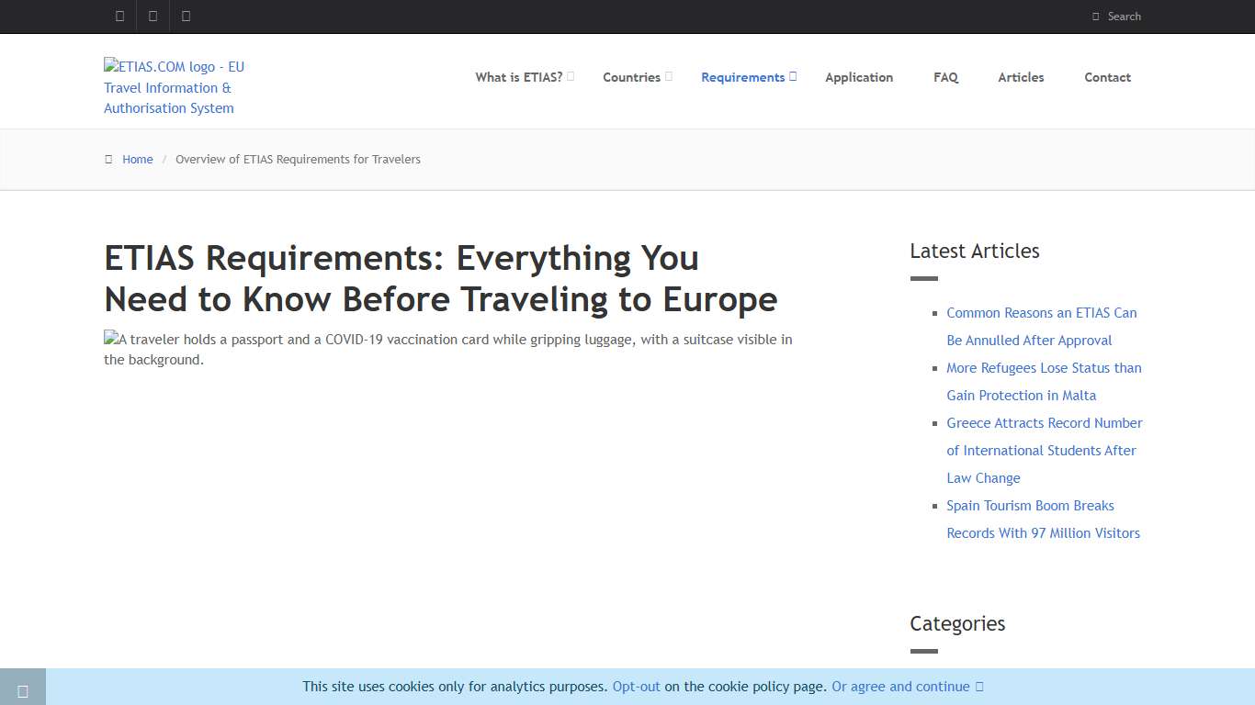Open the FAQ menu item

[x=945, y=77]
